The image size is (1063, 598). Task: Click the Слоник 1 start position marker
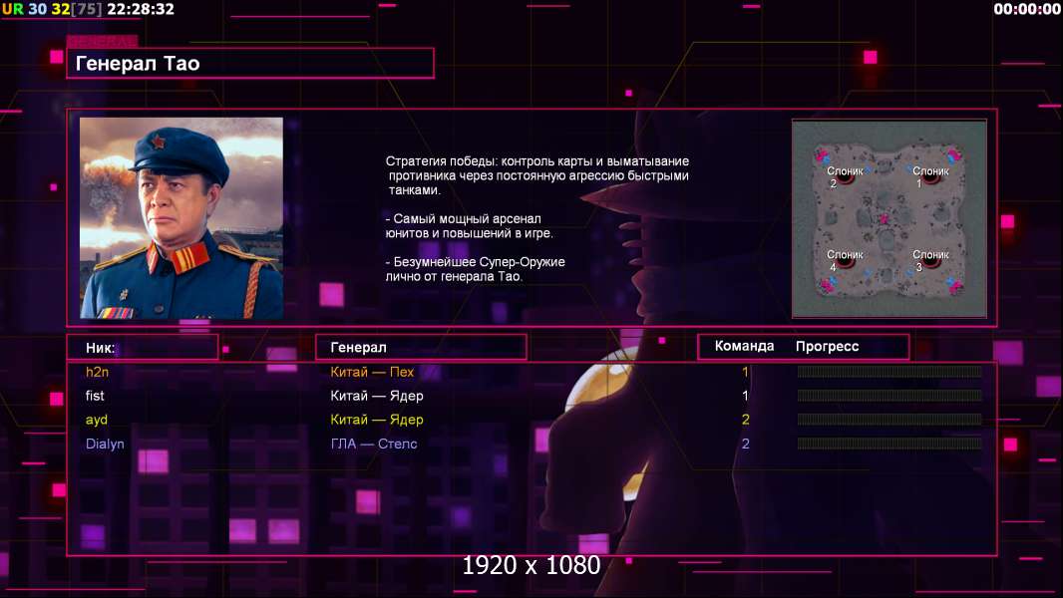[x=929, y=177]
